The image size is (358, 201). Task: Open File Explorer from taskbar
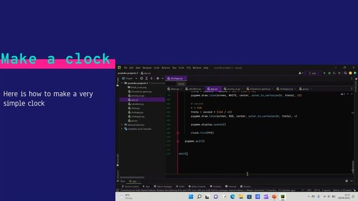[241, 197]
